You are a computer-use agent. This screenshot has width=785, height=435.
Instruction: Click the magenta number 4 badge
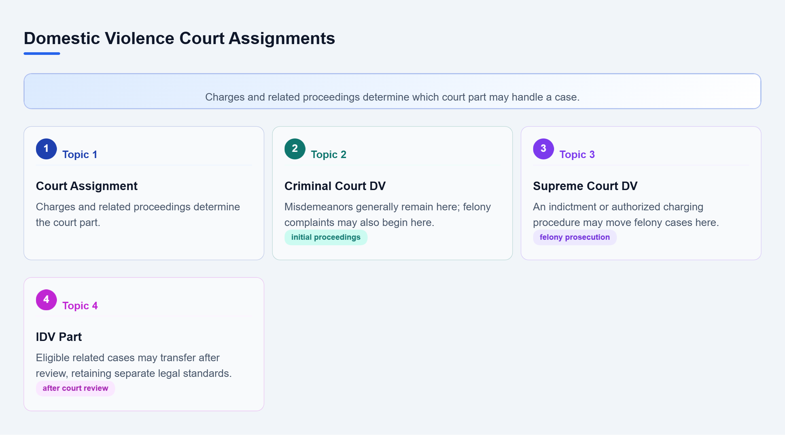tap(46, 300)
